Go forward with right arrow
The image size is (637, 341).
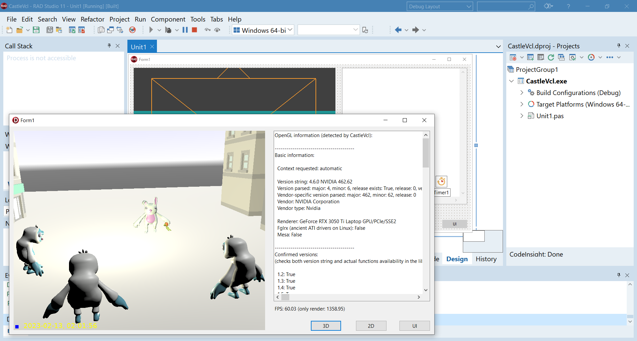[416, 30]
